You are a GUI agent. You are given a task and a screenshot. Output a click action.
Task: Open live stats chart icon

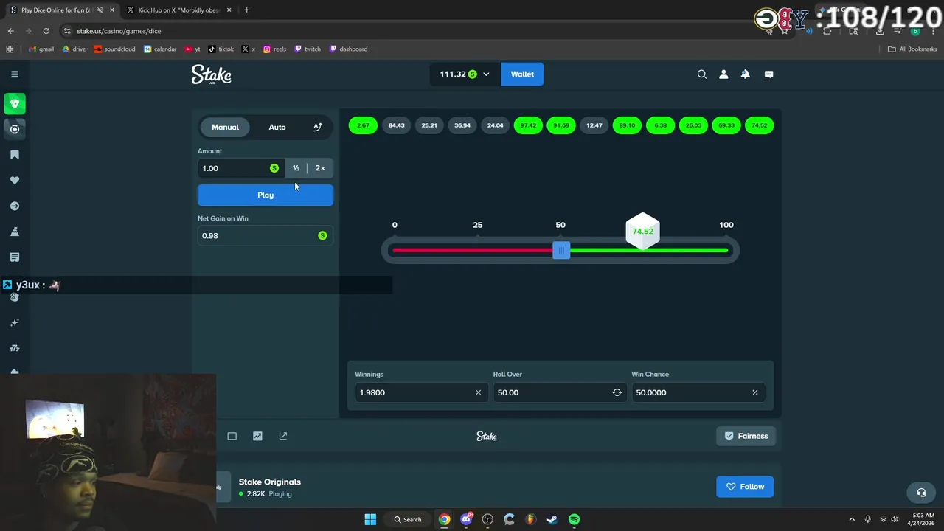tap(257, 436)
